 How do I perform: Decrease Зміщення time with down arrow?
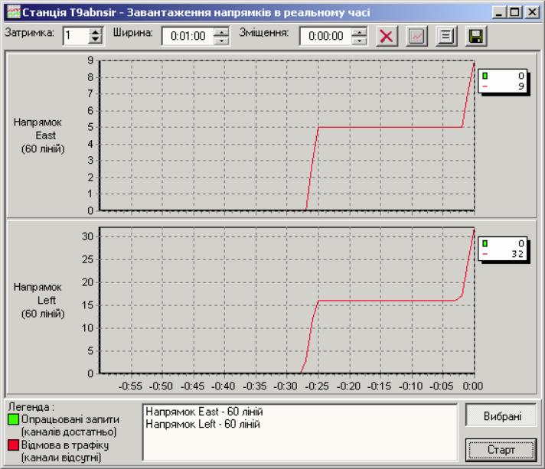(x=359, y=40)
